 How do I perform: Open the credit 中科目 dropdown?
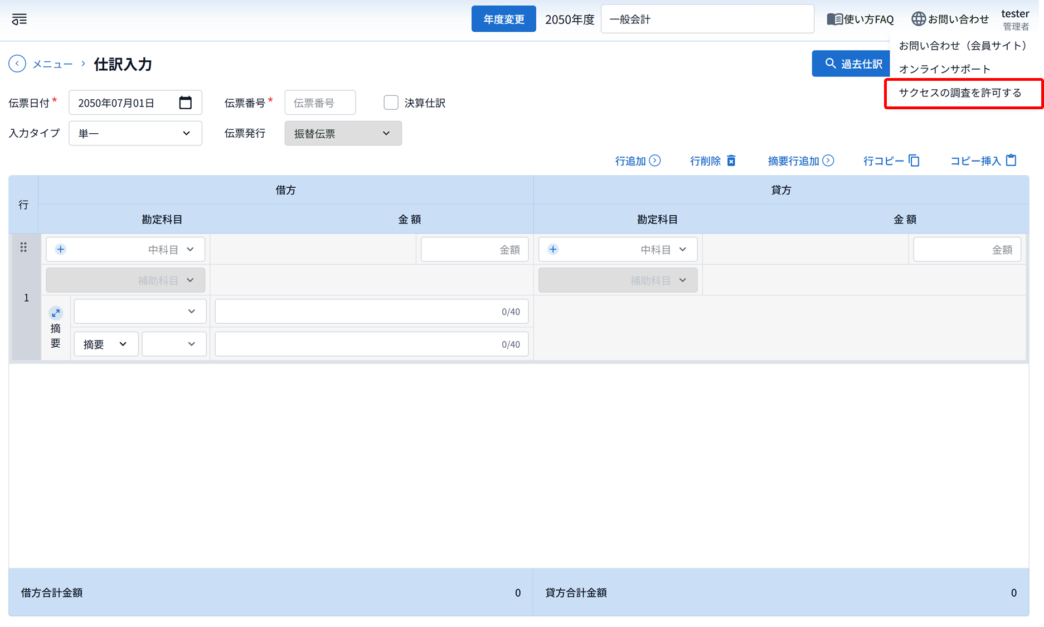(x=618, y=249)
